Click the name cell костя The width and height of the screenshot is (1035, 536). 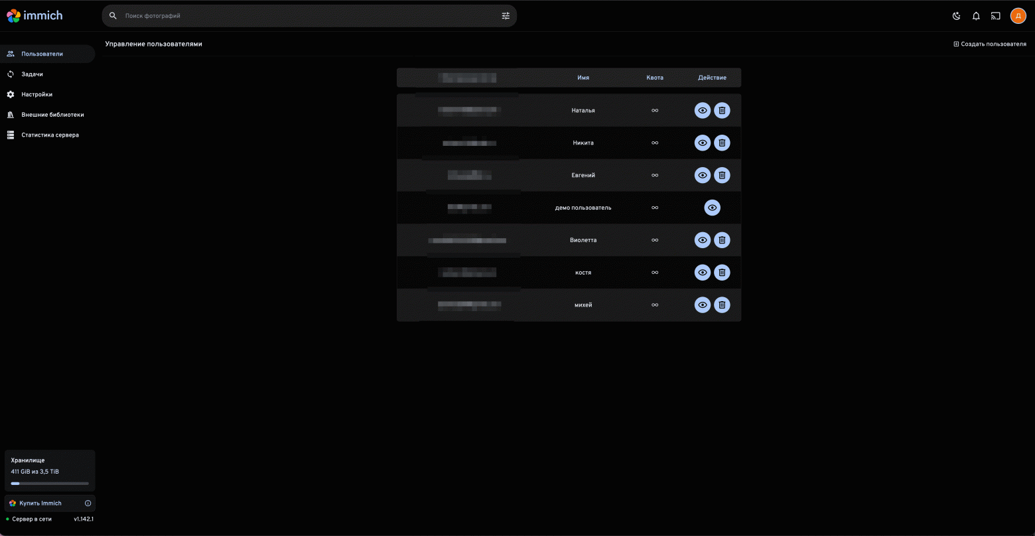coord(583,273)
